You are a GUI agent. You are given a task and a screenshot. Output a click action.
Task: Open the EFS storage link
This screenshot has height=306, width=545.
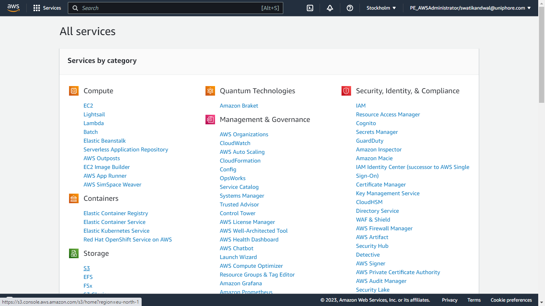(88, 277)
